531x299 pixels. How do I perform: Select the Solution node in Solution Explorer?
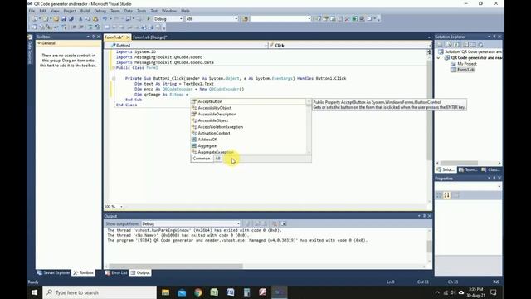click(470, 51)
